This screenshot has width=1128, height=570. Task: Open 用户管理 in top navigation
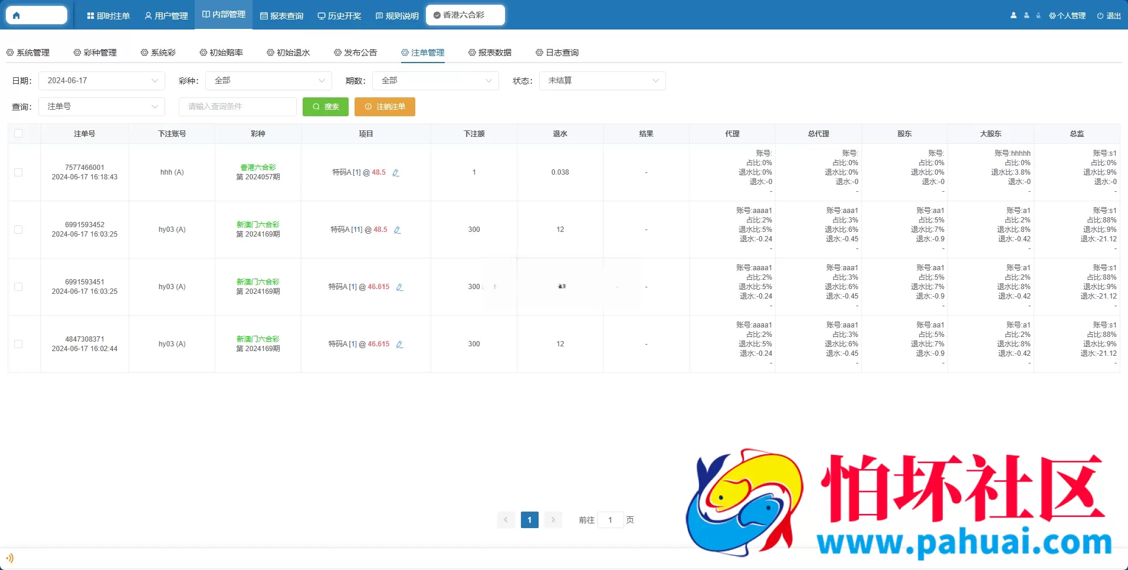click(166, 16)
